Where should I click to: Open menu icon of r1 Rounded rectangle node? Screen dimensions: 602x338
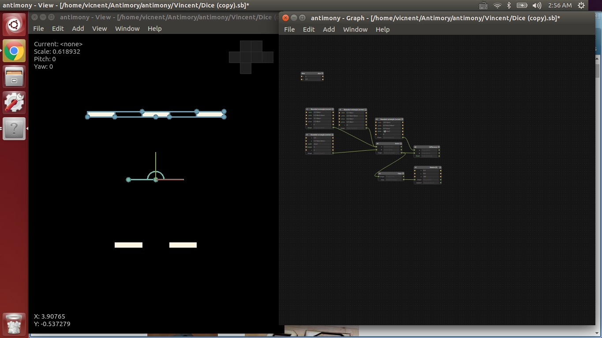point(333,109)
